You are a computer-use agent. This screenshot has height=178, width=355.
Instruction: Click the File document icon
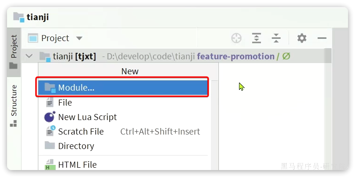coord(50,102)
